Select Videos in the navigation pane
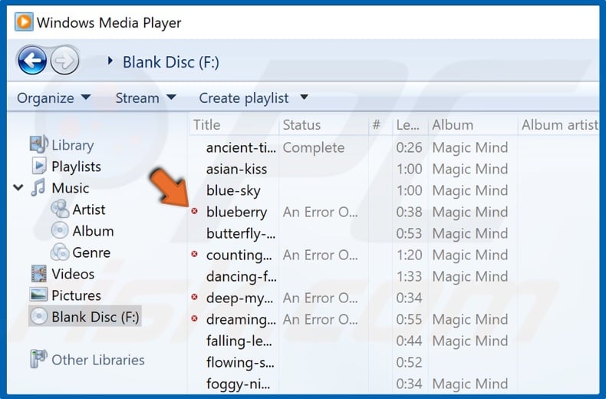 point(73,274)
